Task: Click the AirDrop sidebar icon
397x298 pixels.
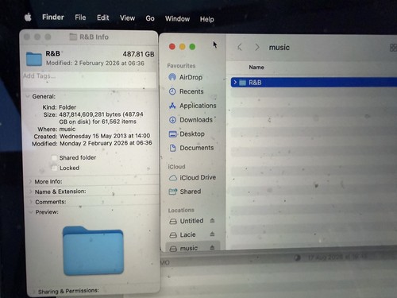Action: tap(172, 77)
